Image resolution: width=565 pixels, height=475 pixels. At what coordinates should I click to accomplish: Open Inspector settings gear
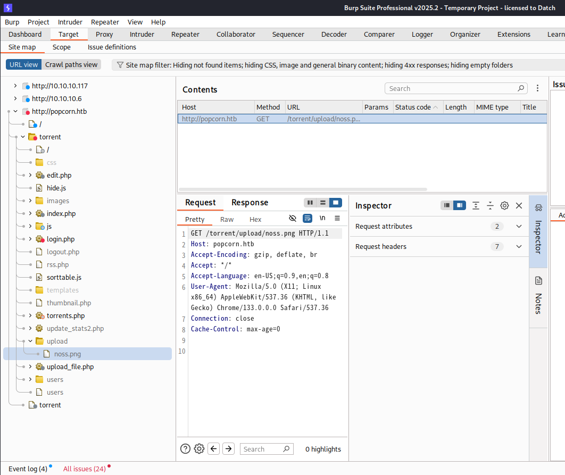(x=504, y=205)
